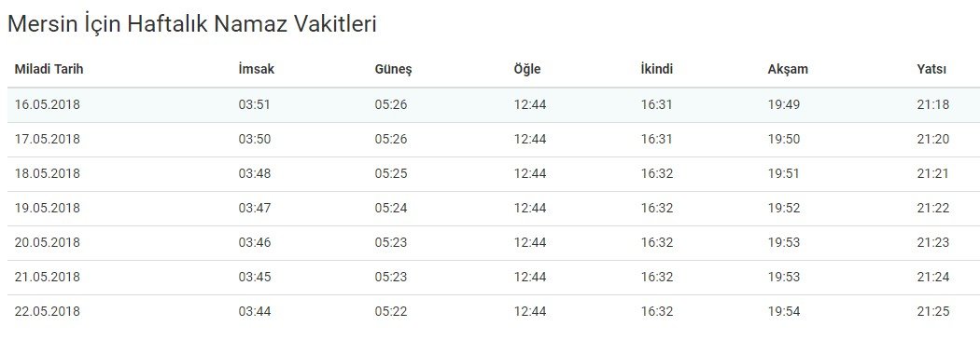
Task: Click Yatsı time 21:25
Action: tap(933, 311)
